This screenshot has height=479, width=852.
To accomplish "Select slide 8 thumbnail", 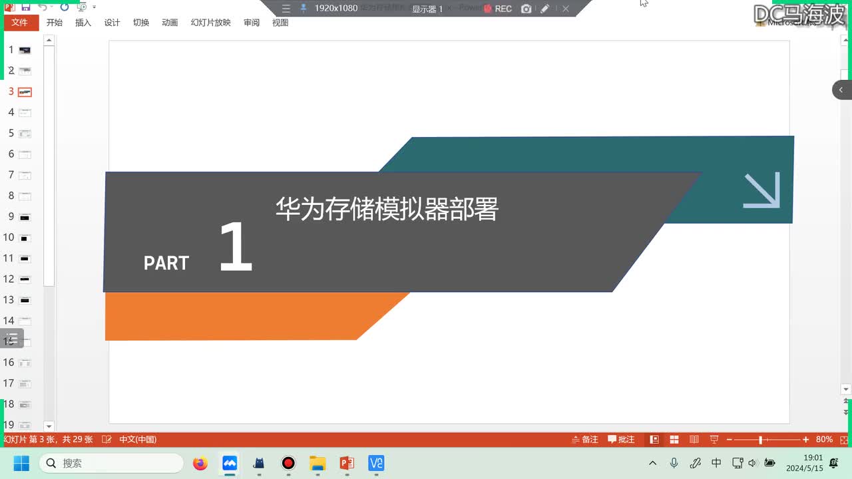I will (25, 196).
